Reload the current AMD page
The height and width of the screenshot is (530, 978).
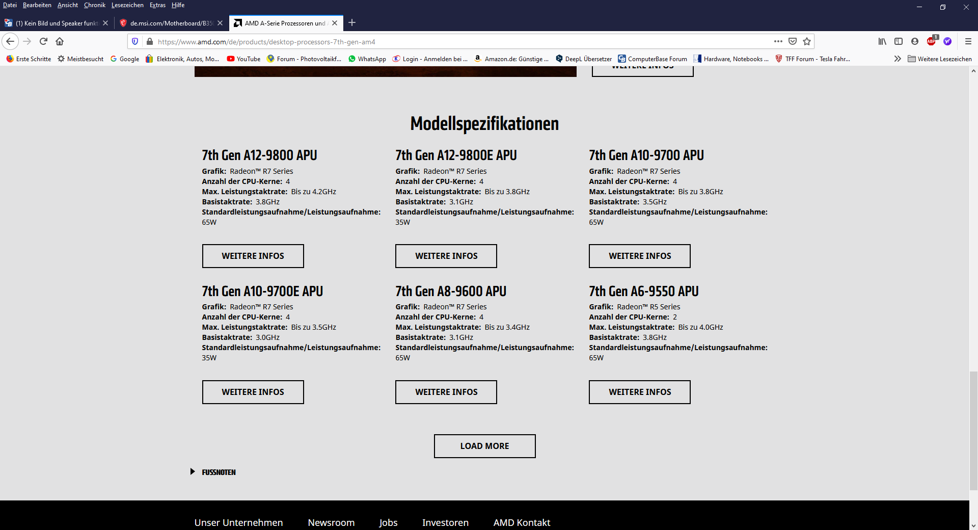click(43, 41)
